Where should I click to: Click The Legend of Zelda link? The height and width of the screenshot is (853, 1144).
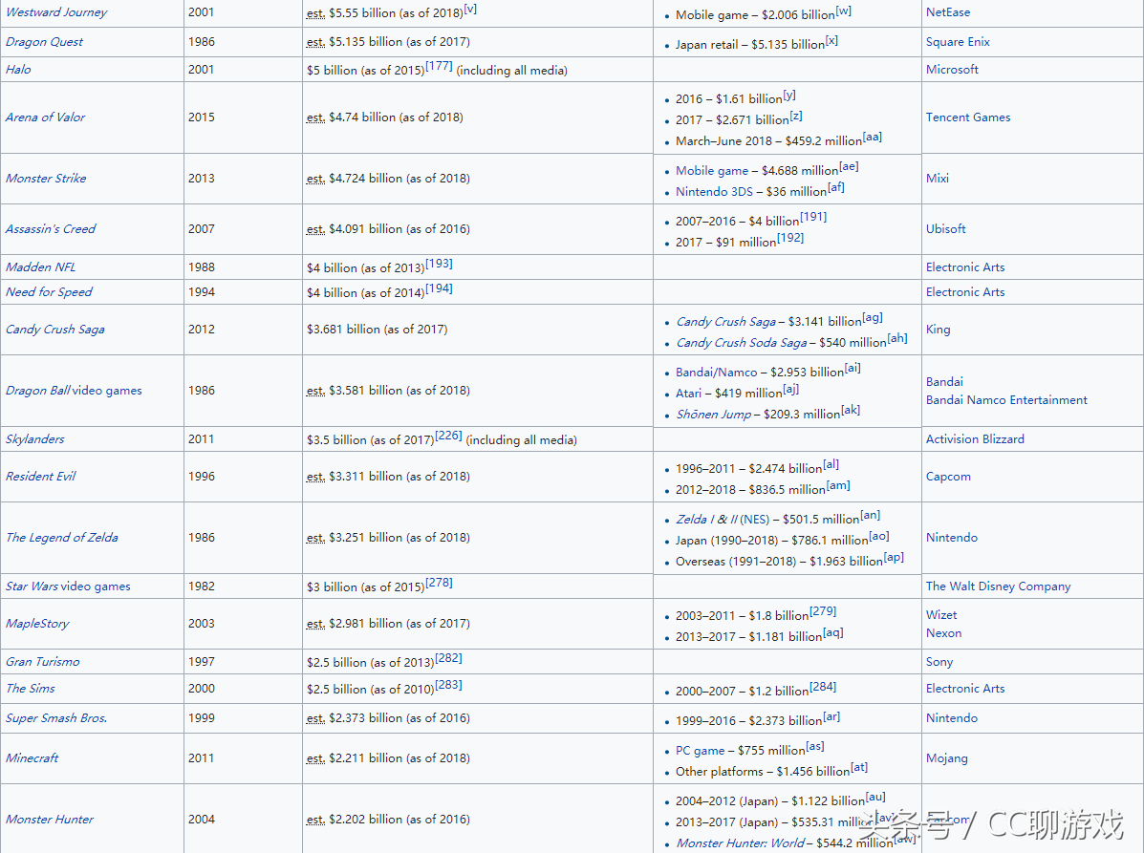pos(62,538)
